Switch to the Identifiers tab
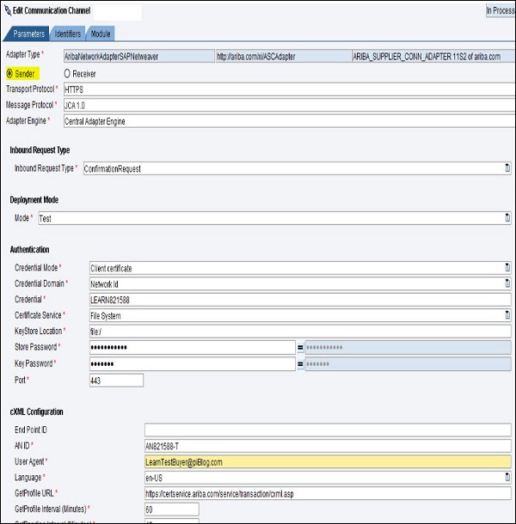Image resolution: width=516 pixels, height=524 pixels. 68,34
